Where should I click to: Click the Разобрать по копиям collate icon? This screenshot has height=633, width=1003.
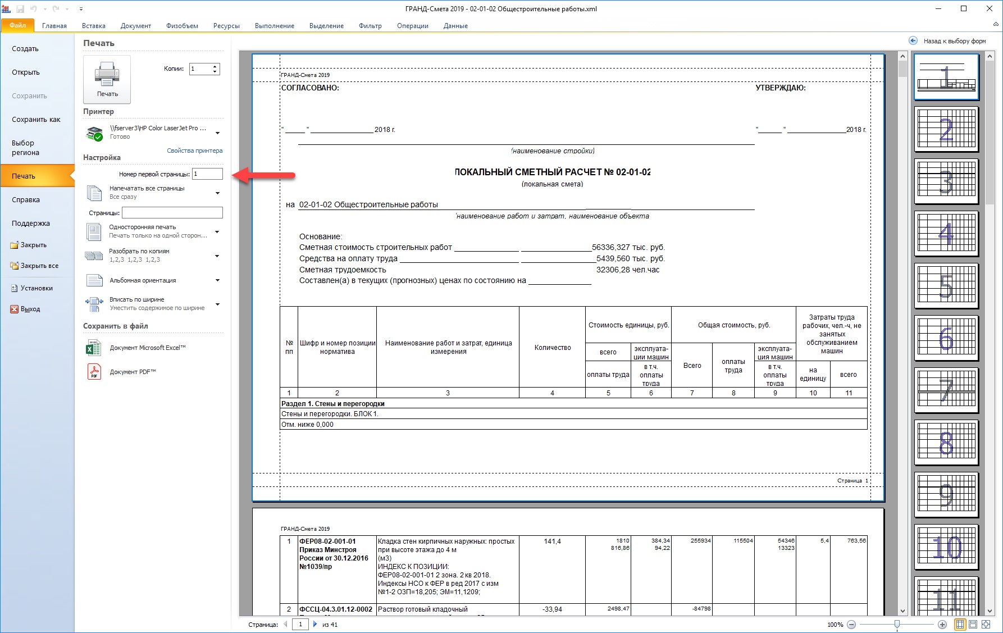[94, 256]
